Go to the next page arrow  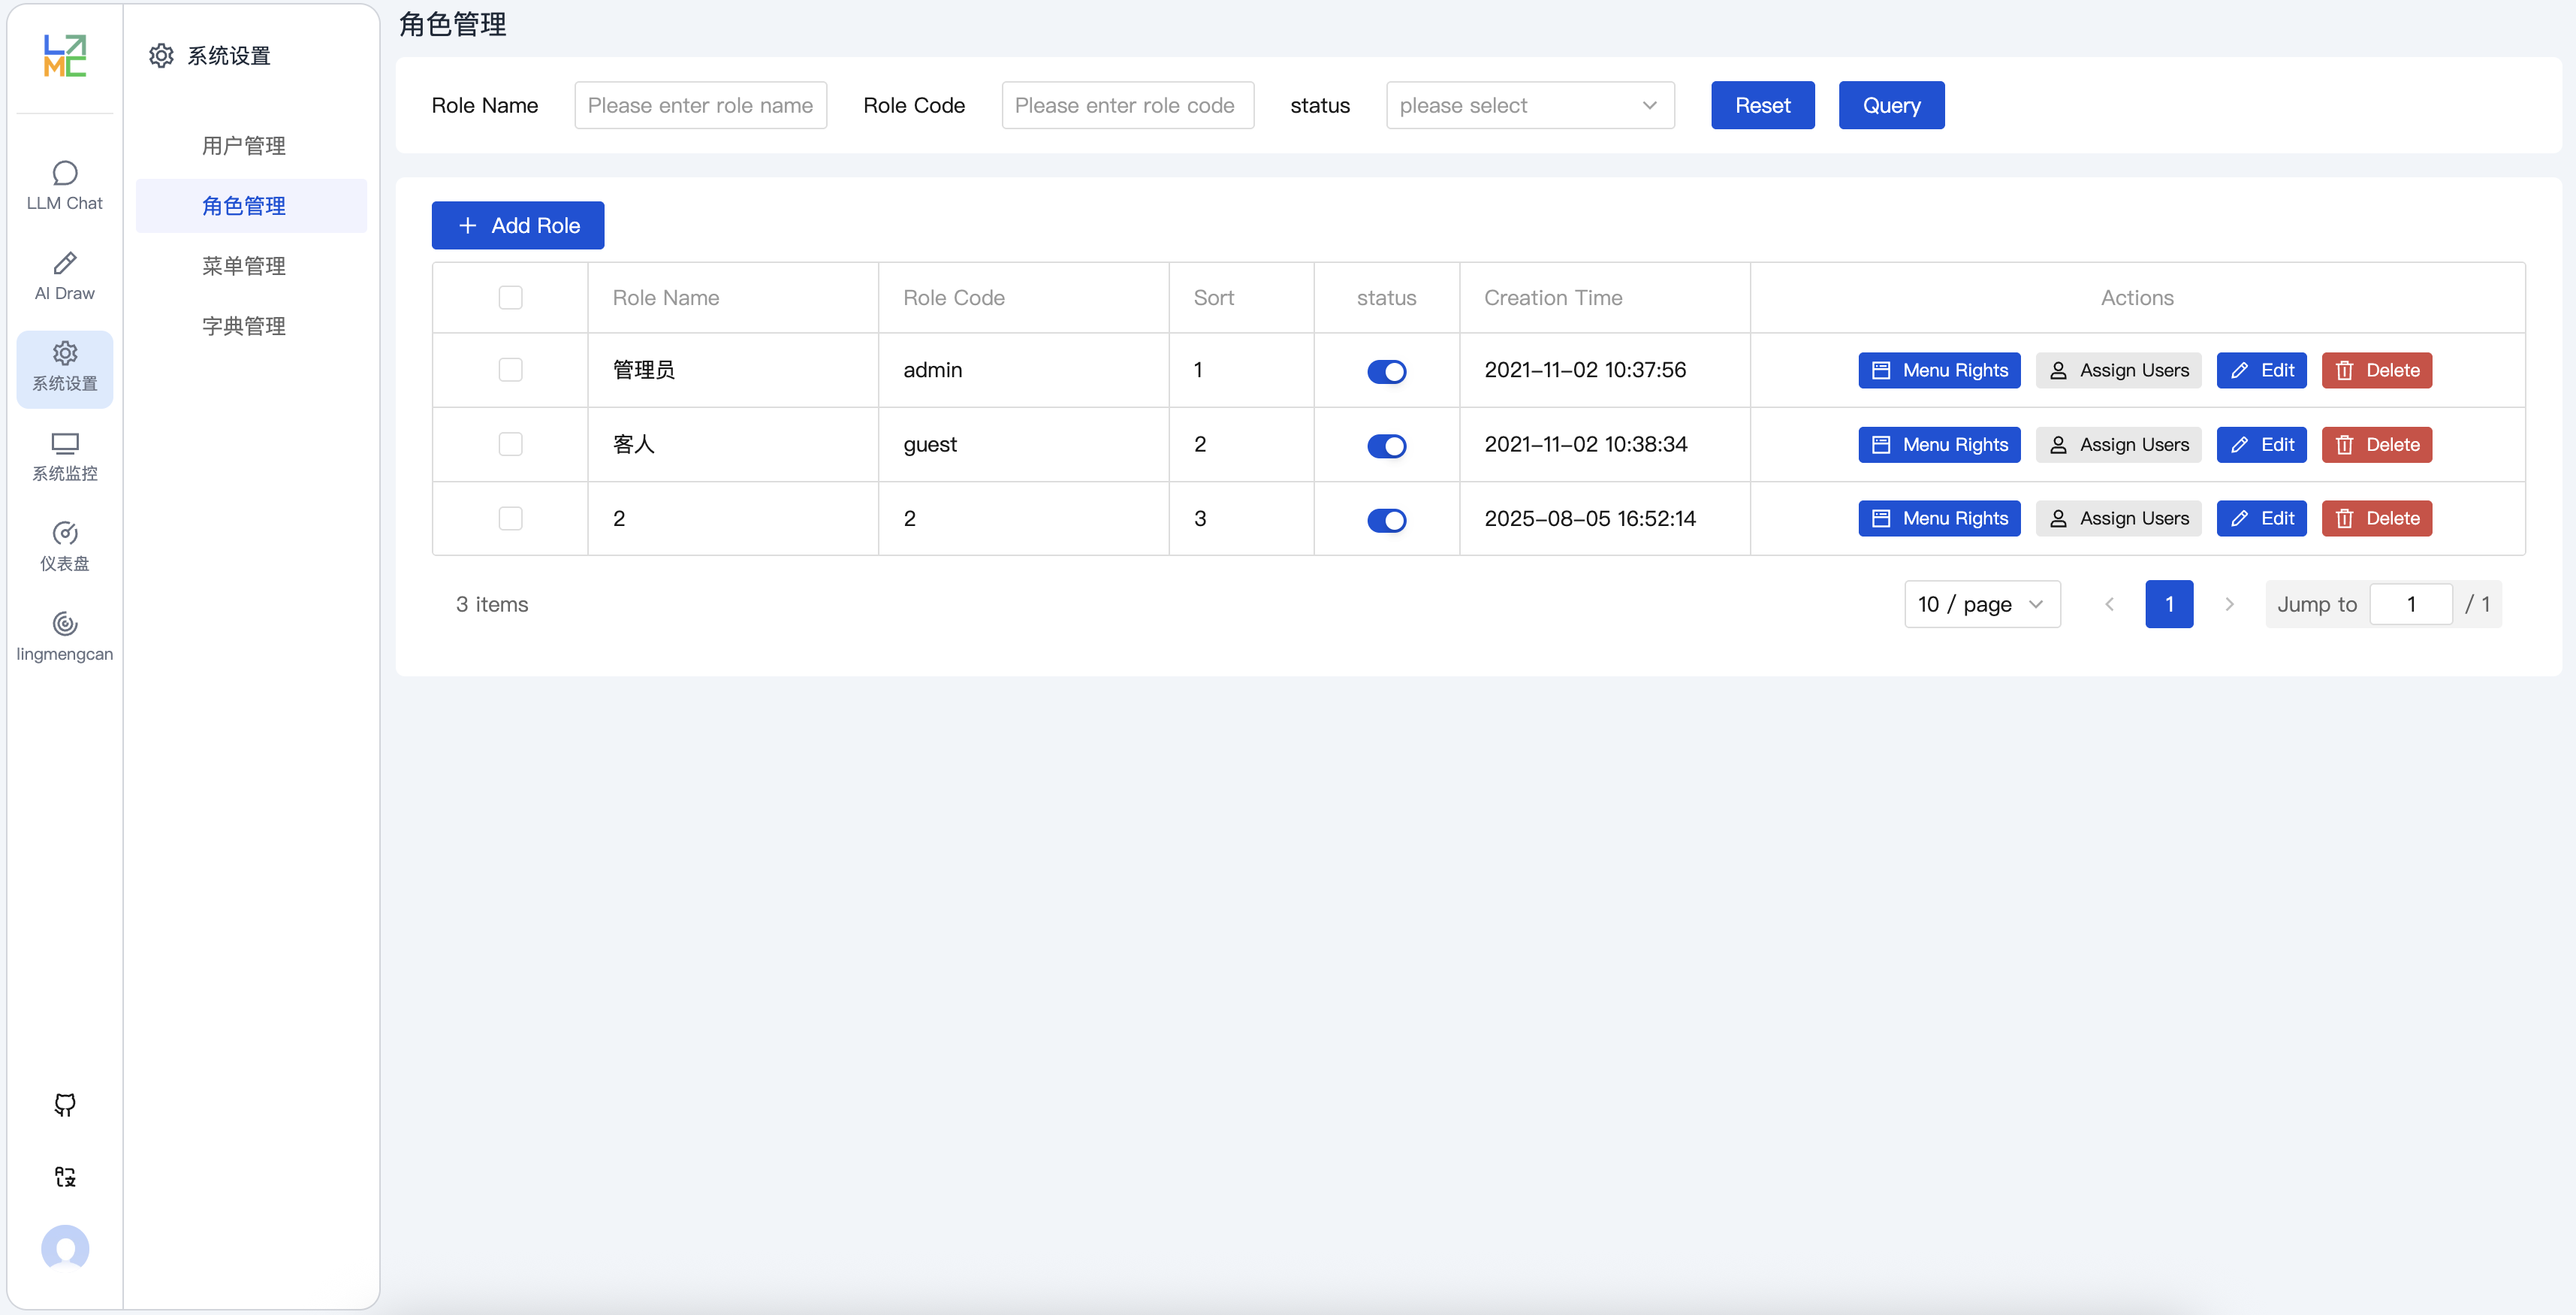click(2229, 604)
